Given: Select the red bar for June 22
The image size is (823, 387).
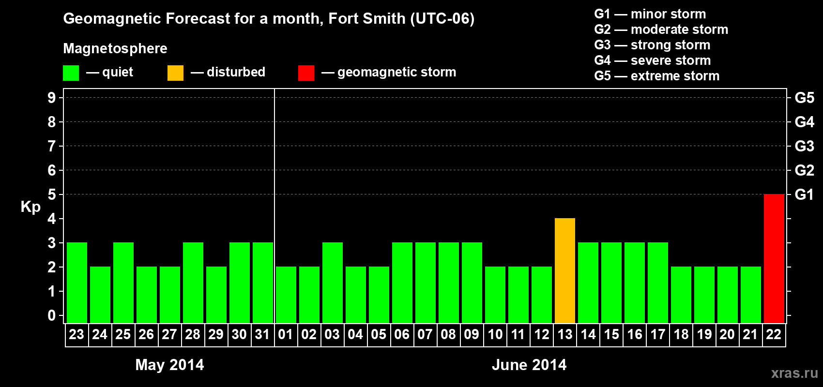Looking at the screenshot, I should pos(774,258).
